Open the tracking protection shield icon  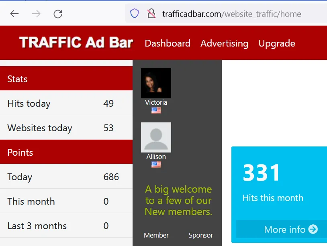135,14
